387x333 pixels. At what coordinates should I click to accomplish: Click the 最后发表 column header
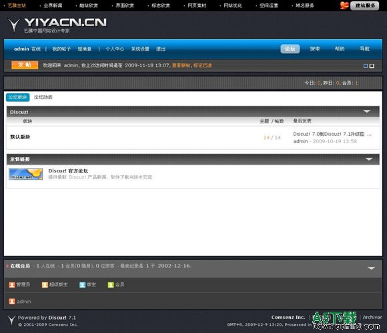click(x=302, y=121)
